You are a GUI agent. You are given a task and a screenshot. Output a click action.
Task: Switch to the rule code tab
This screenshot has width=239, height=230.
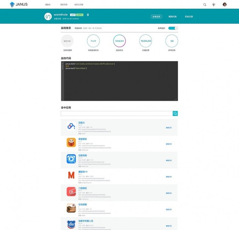(172, 16)
